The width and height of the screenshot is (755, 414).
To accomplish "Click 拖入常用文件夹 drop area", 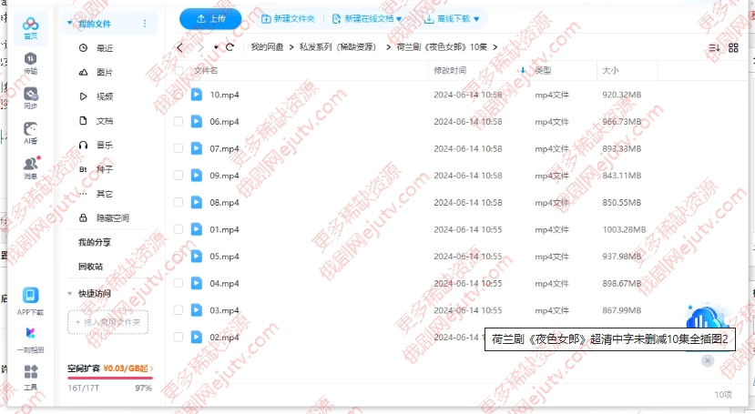I will 107,322.
